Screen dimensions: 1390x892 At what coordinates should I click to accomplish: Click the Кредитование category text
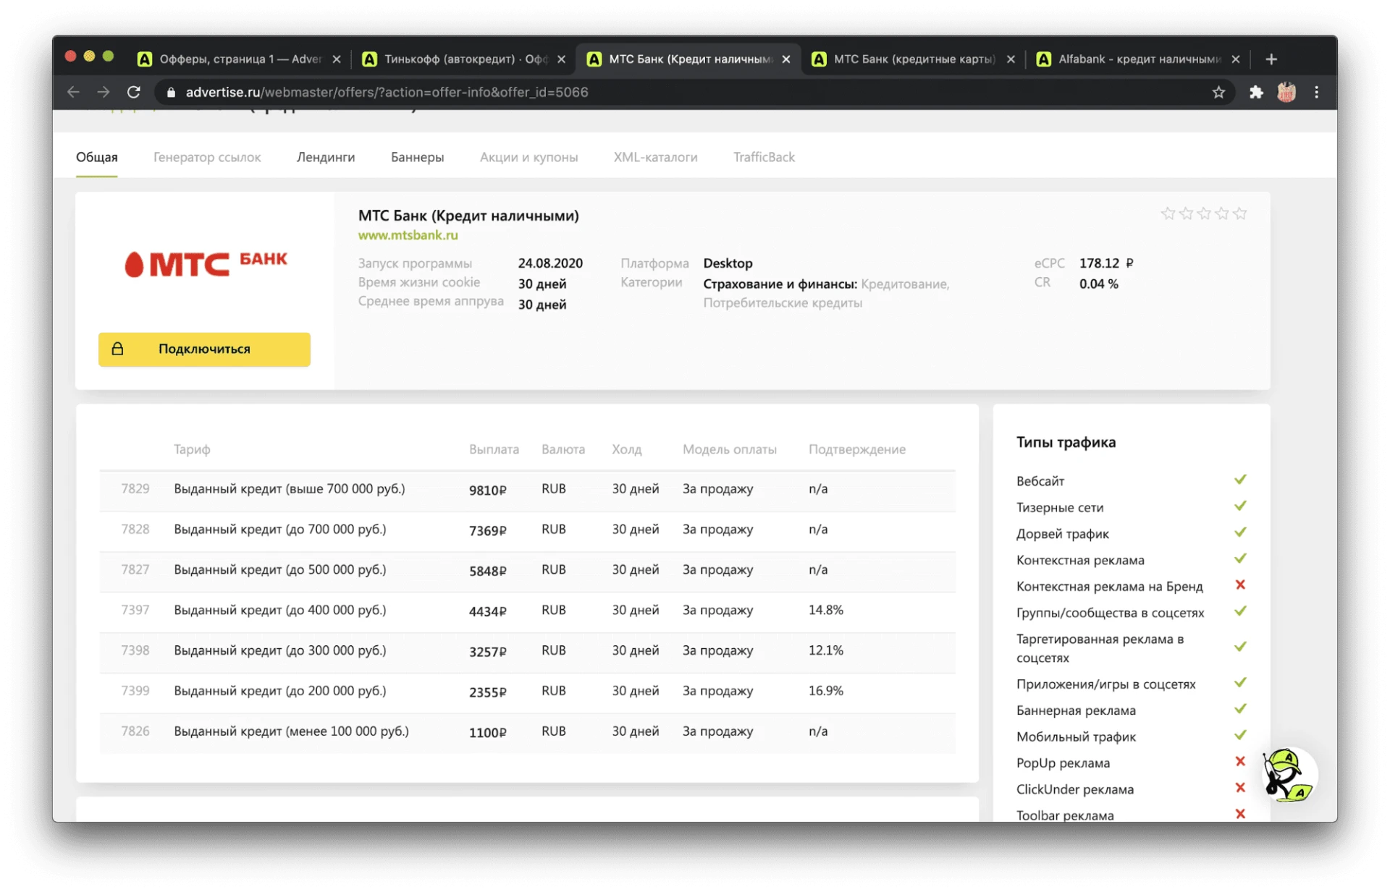coord(905,284)
